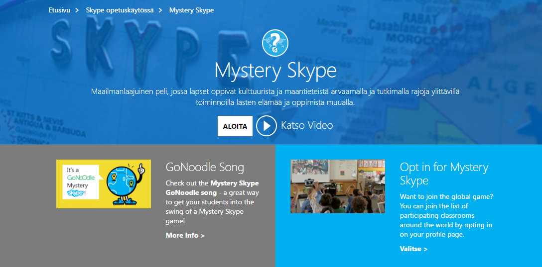Click the ALOITA button
Viewport: 542px width, 267px height.
click(235, 126)
